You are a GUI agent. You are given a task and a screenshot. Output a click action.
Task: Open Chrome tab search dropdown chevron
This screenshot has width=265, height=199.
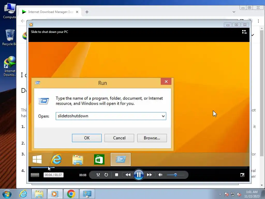[234, 12]
